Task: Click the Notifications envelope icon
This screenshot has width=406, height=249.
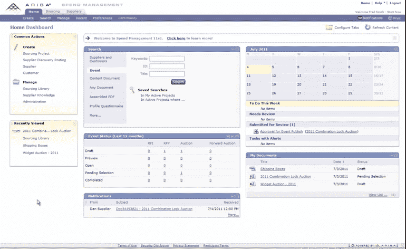Action: [x=360, y=18]
